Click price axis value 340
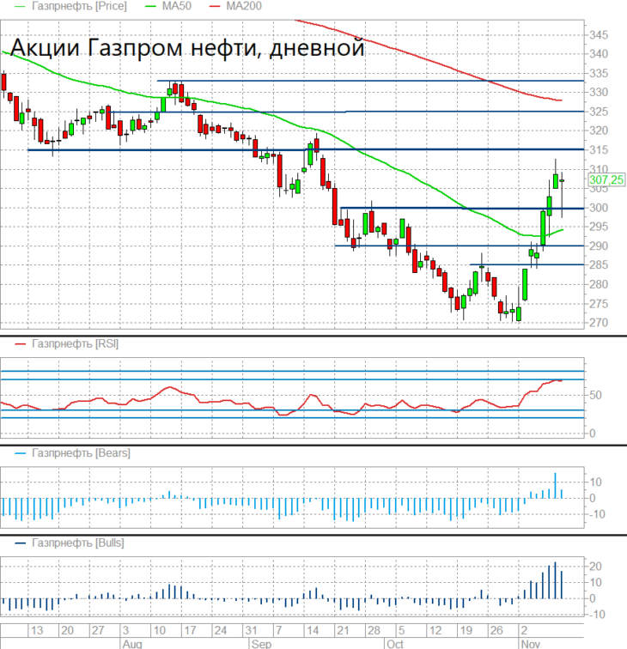The image size is (627, 649). click(599, 54)
